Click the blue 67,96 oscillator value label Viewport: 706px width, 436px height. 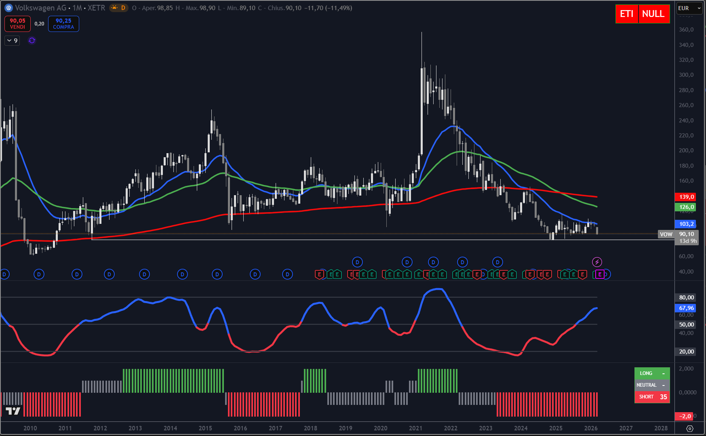[x=686, y=308]
